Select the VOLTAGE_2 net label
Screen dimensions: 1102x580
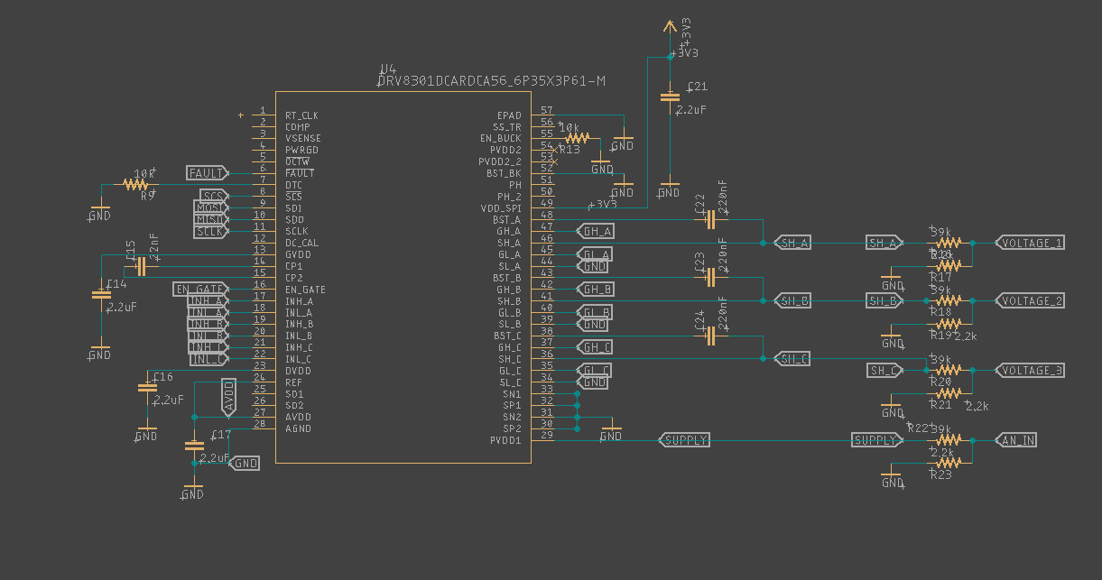coord(1030,301)
